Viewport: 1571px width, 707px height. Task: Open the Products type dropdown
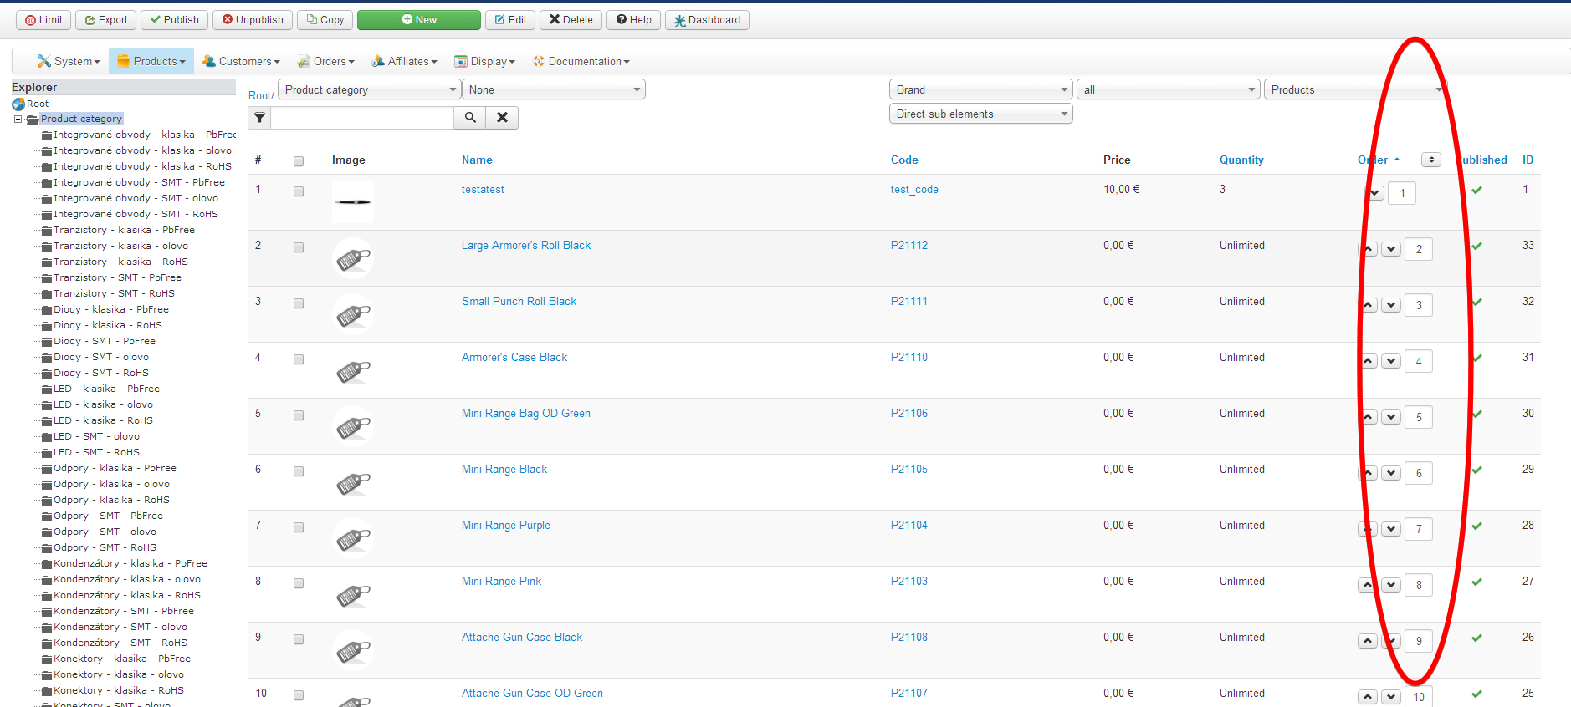[1356, 89]
